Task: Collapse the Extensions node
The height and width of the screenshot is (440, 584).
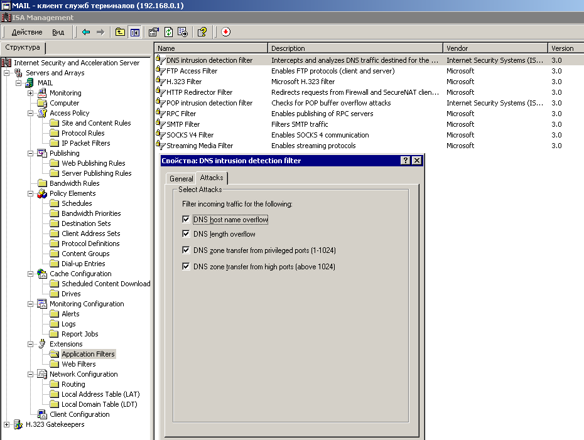Action: pyautogui.click(x=31, y=345)
